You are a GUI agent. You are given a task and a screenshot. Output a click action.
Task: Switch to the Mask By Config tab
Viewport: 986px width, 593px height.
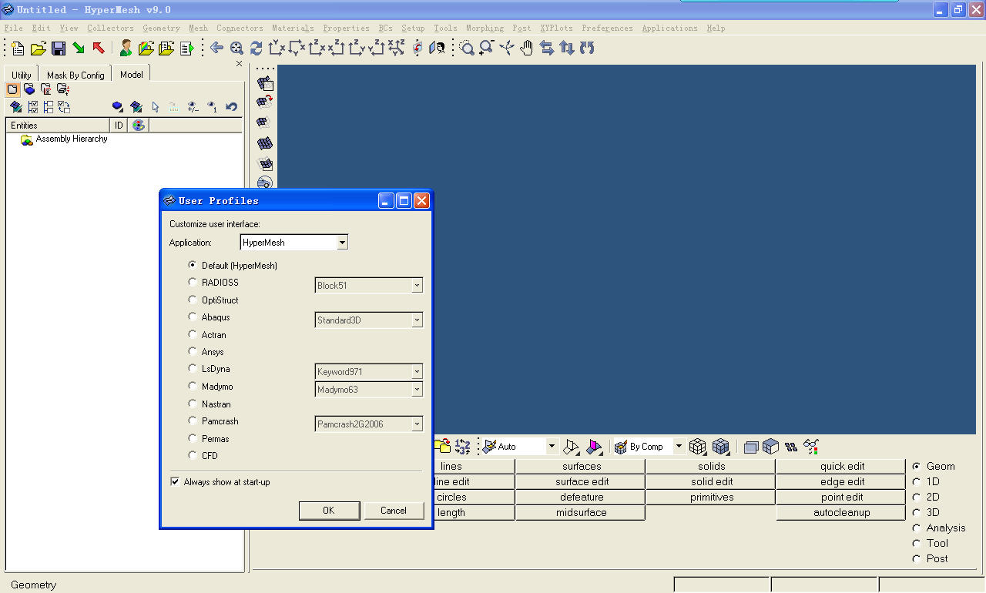(x=75, y=75)
